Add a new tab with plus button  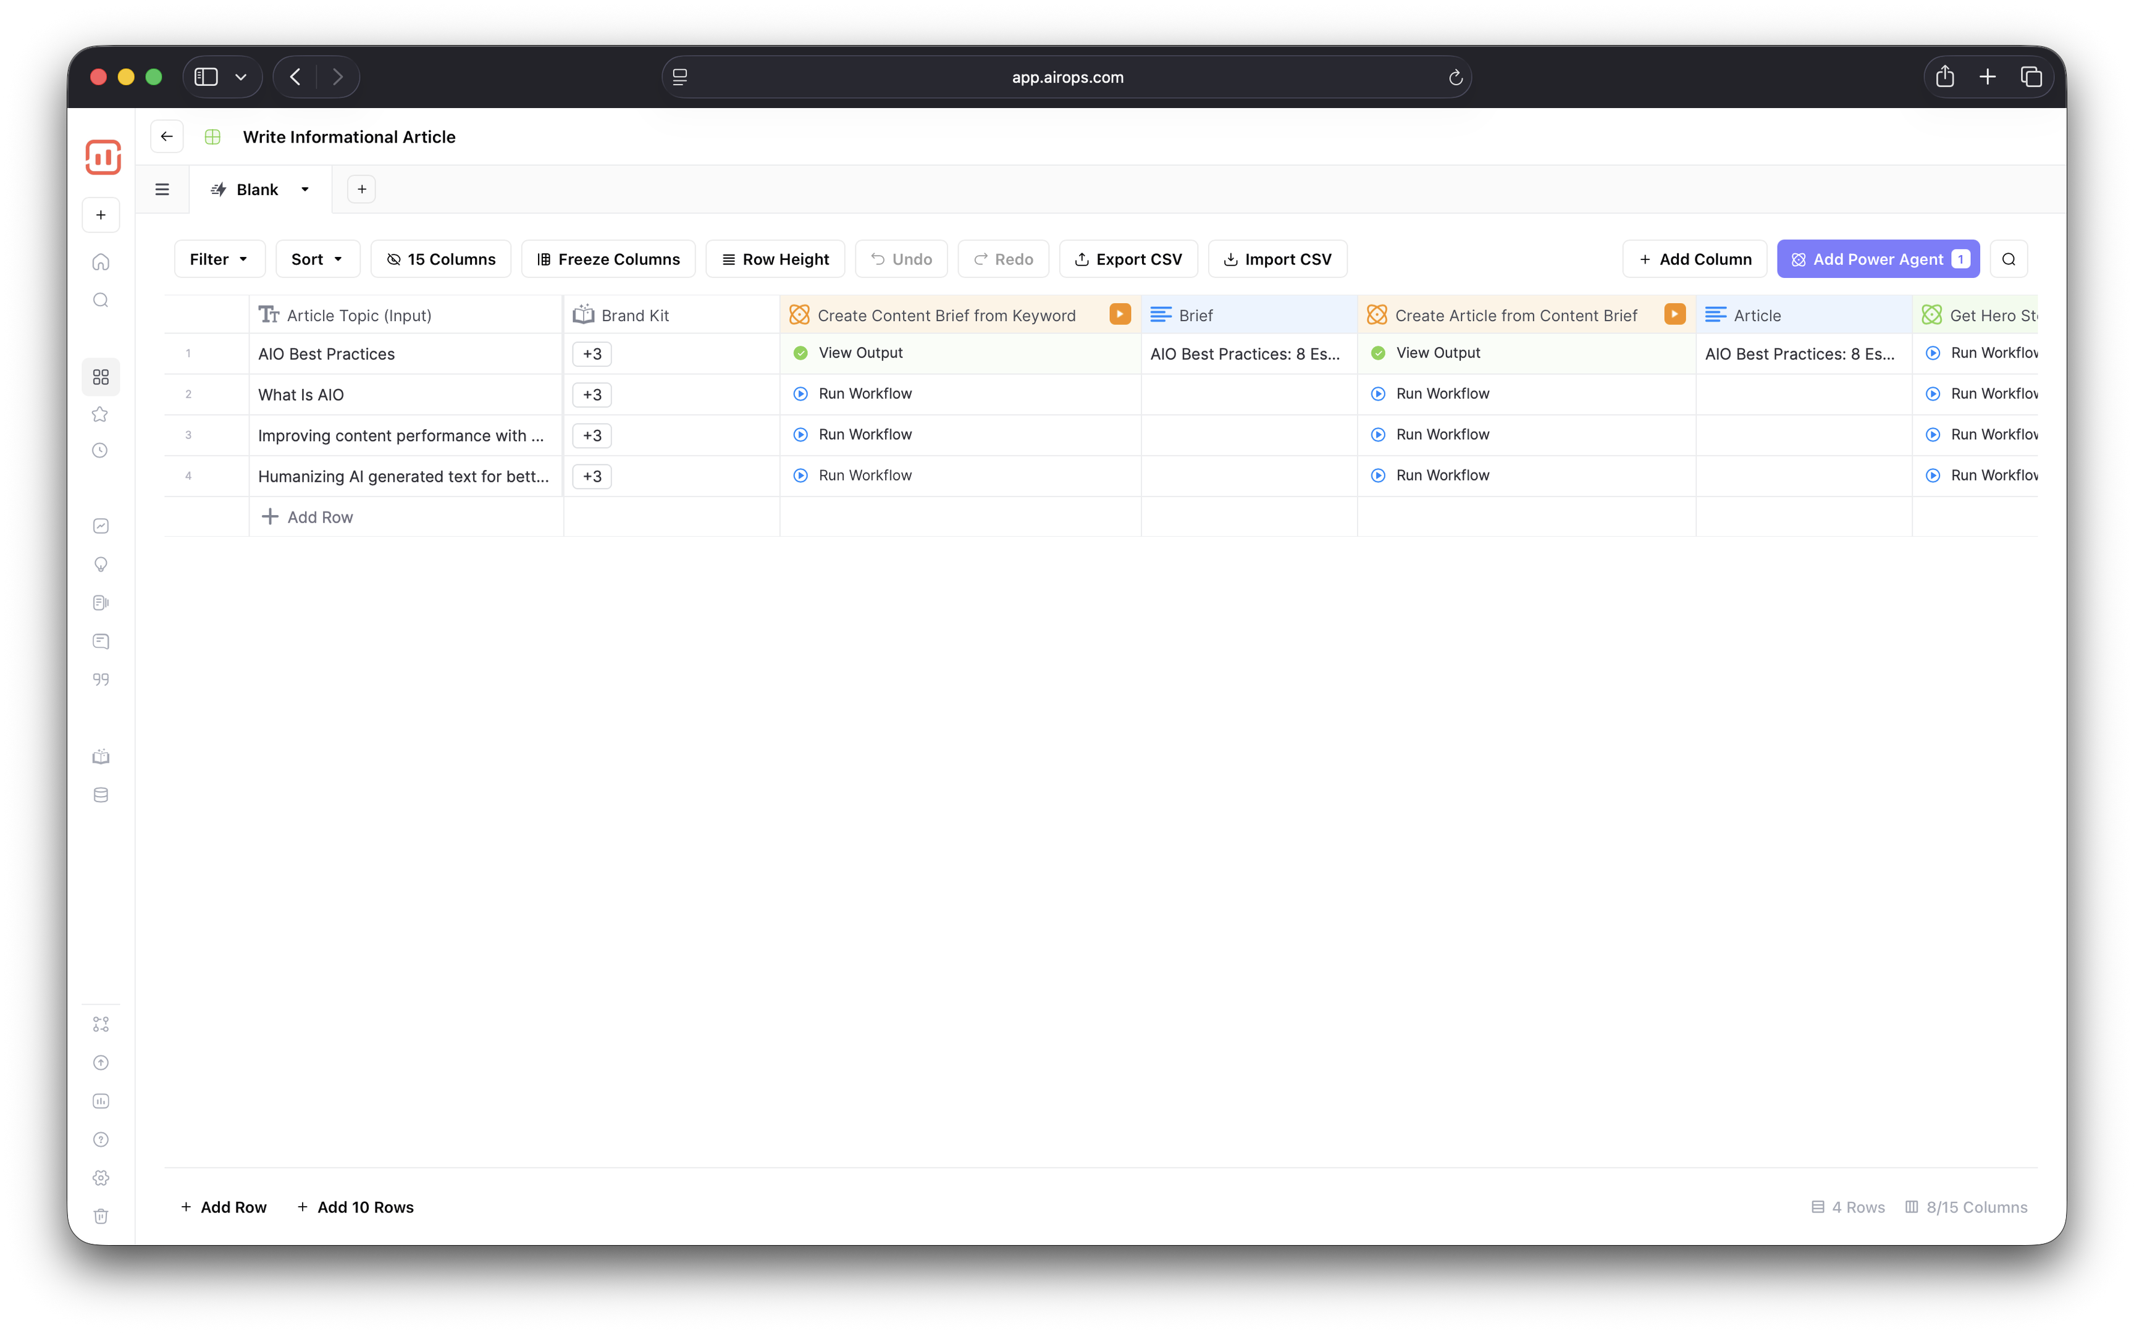click(362, 190)
